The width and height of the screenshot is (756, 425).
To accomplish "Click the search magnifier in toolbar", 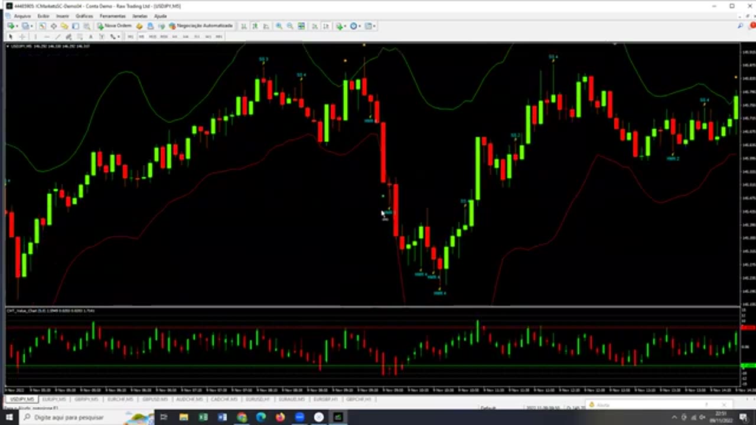I will point(741,26).
